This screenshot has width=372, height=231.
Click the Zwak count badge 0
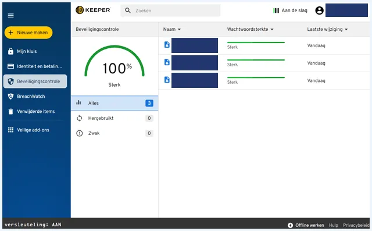[149, 133]
